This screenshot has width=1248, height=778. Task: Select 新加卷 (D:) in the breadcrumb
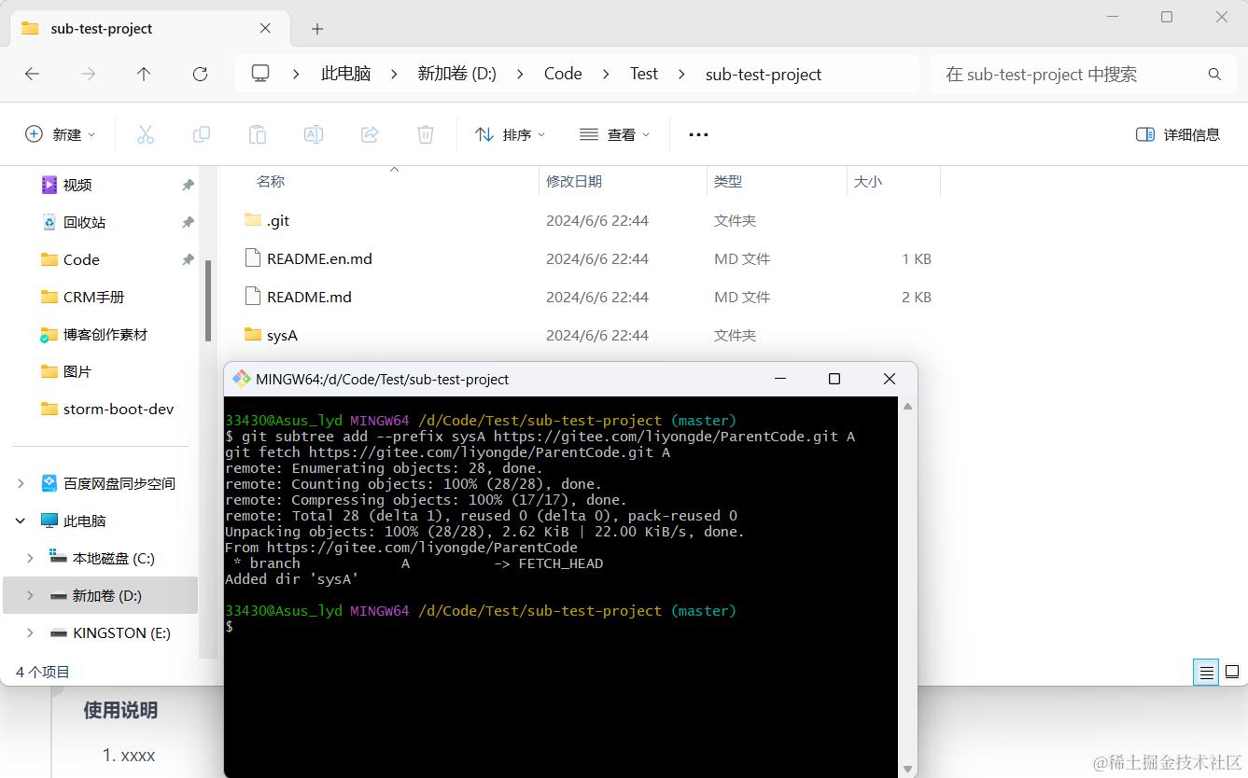click(x=456, y=74)
